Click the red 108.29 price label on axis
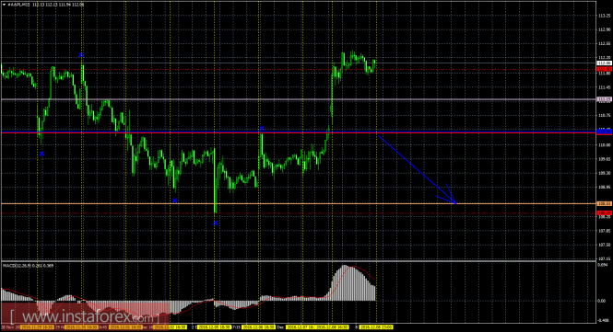The height and width of the screenshot is (332, 613). pyautogui.click(x=604, y=213)
